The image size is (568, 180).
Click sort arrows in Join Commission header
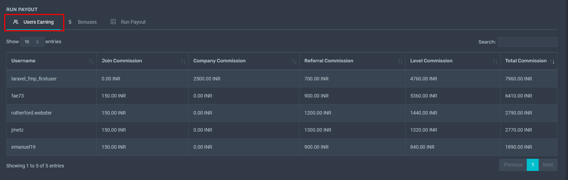183,62
